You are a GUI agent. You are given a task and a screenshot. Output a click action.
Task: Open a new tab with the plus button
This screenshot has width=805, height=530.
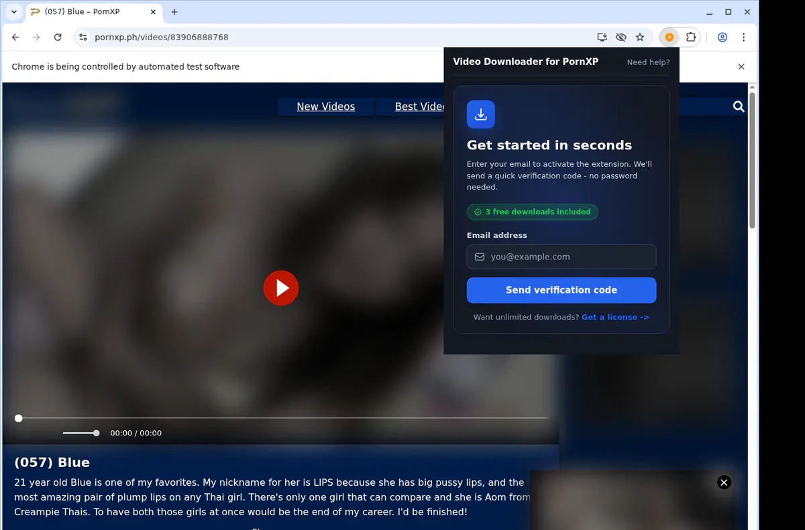coord(174,12)
